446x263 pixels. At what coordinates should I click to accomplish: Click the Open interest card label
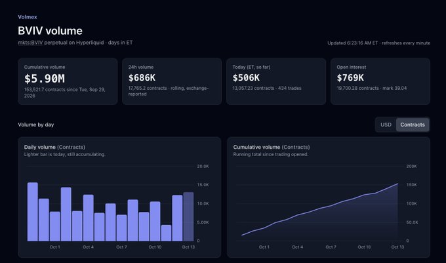point(352,67)
